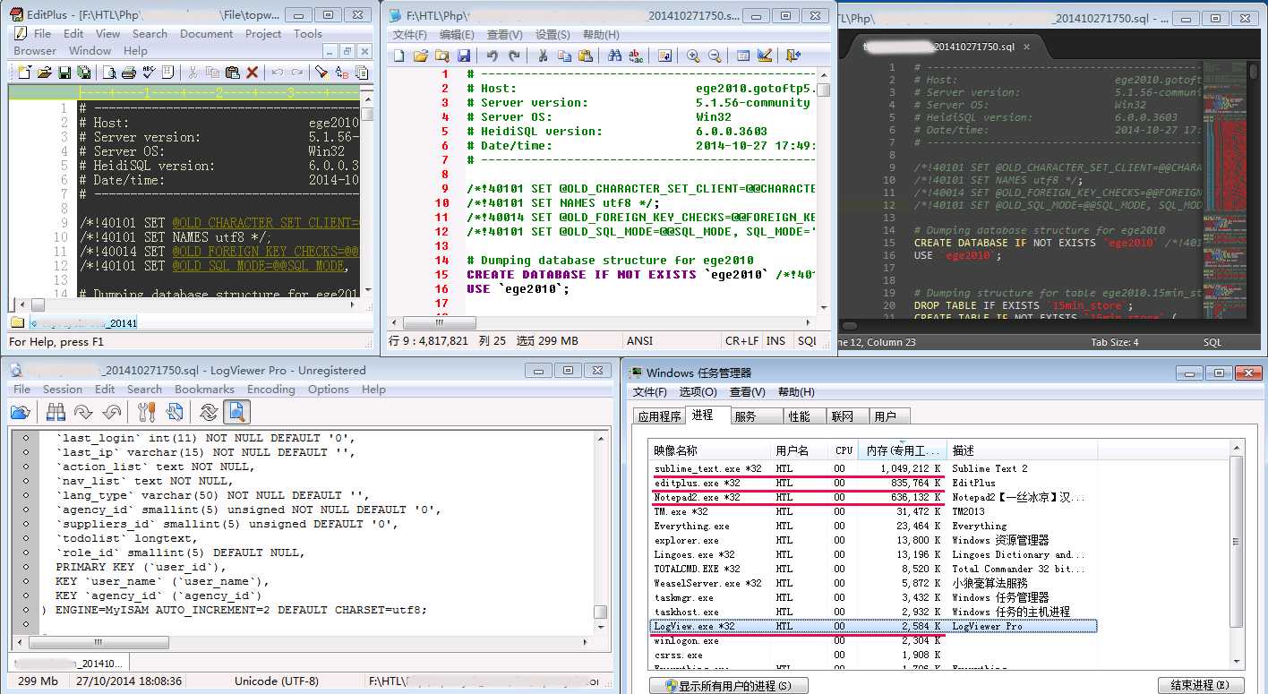
Task: Run the spell check (ABC) in EditPlus
Action: pos(150,73)
